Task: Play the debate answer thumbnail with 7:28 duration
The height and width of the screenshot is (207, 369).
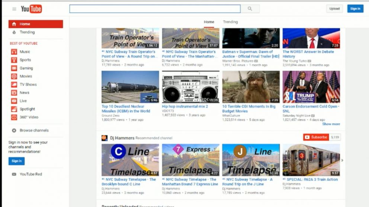Action: [x=311, y=38]
